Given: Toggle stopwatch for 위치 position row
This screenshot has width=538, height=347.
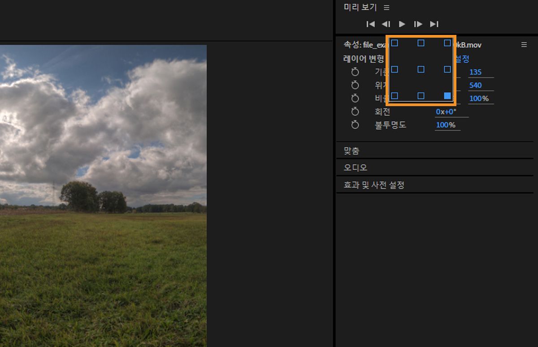Looking at the screenshot, I should click(355, 85).
